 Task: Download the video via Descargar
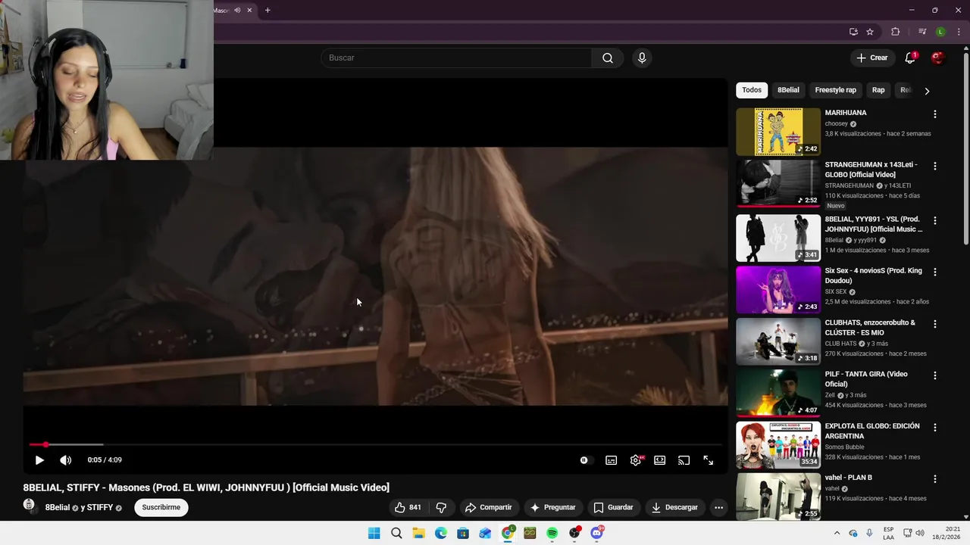click(x=674, y=507)
